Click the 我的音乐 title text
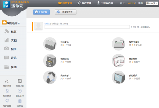This screenshot has width=159, height=108. 65,75
